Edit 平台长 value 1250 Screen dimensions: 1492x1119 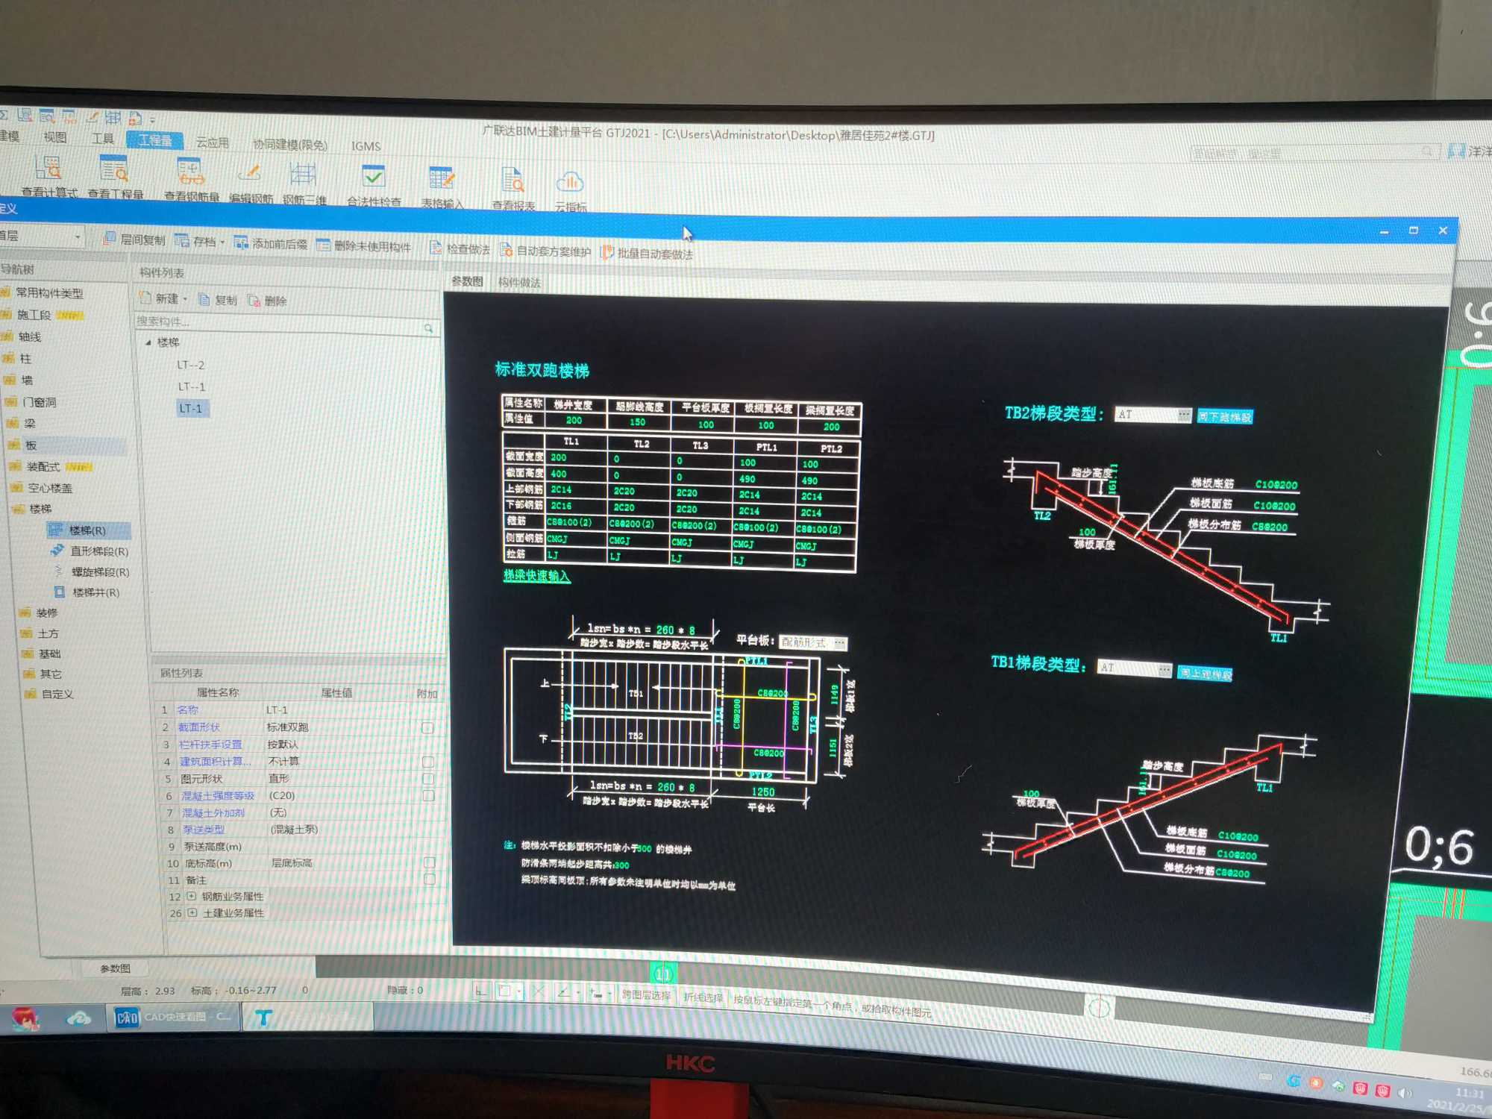762,792
